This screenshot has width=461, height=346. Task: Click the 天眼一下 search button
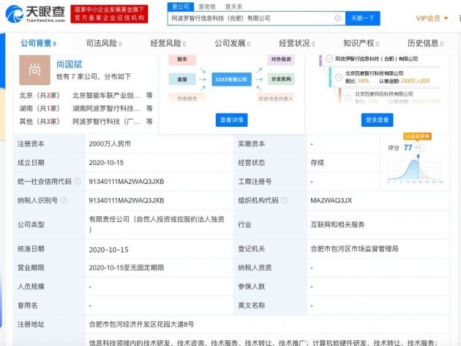point(362,18)
